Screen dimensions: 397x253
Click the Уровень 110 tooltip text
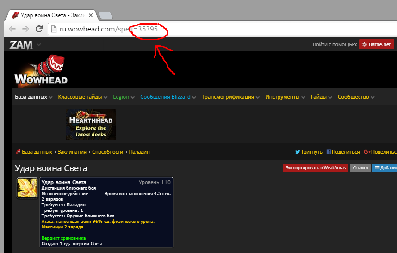coord(155,182)
